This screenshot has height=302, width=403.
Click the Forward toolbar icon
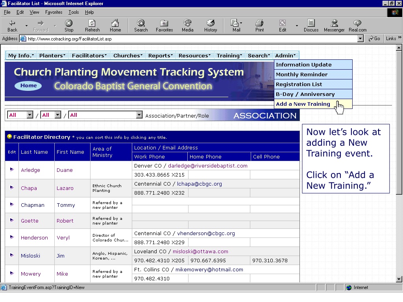(x=41, y=26)
